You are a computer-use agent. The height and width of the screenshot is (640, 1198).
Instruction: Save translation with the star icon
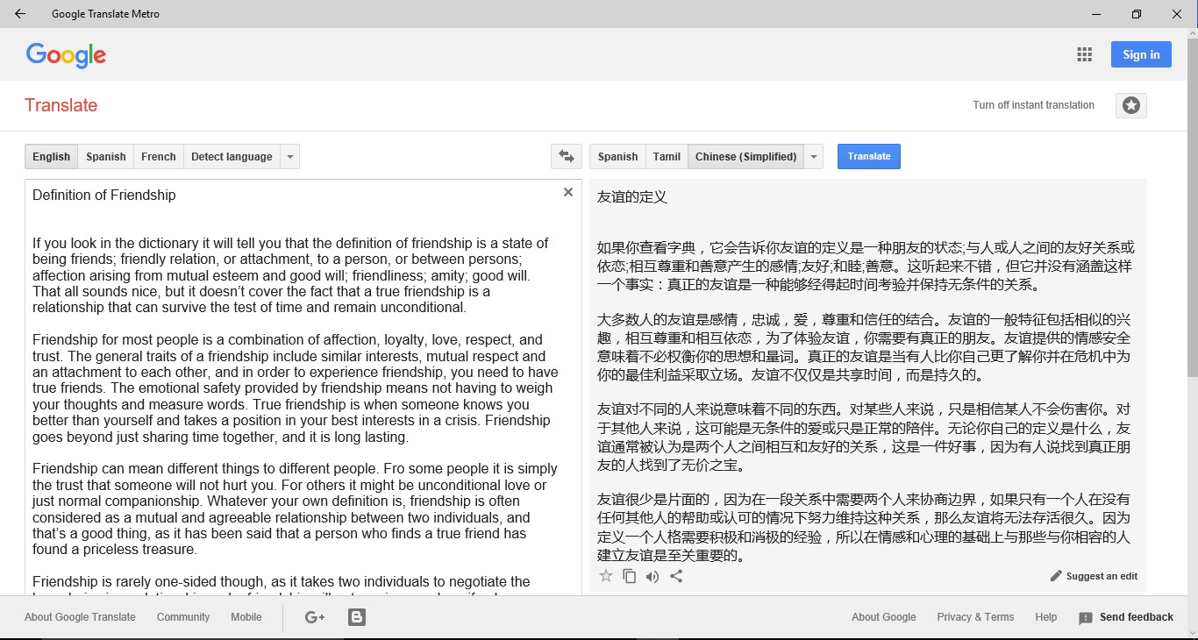tap(605, 576)
